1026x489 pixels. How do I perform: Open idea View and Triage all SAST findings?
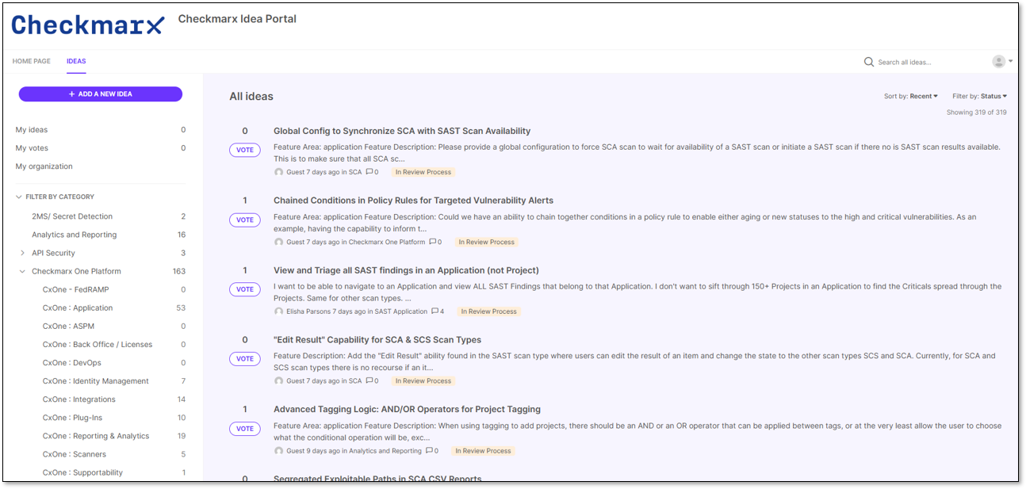pyautogui.click(x=406, y=270)
